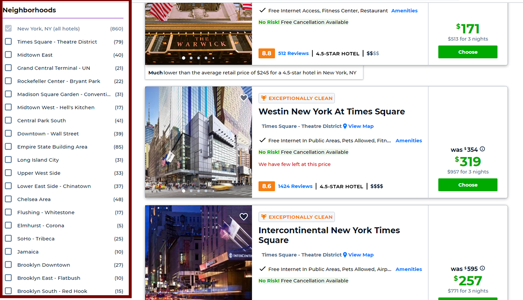Check Madison Square Garden neighborhood box
This screenshot has width=523, height=300.
coord(8,94)
